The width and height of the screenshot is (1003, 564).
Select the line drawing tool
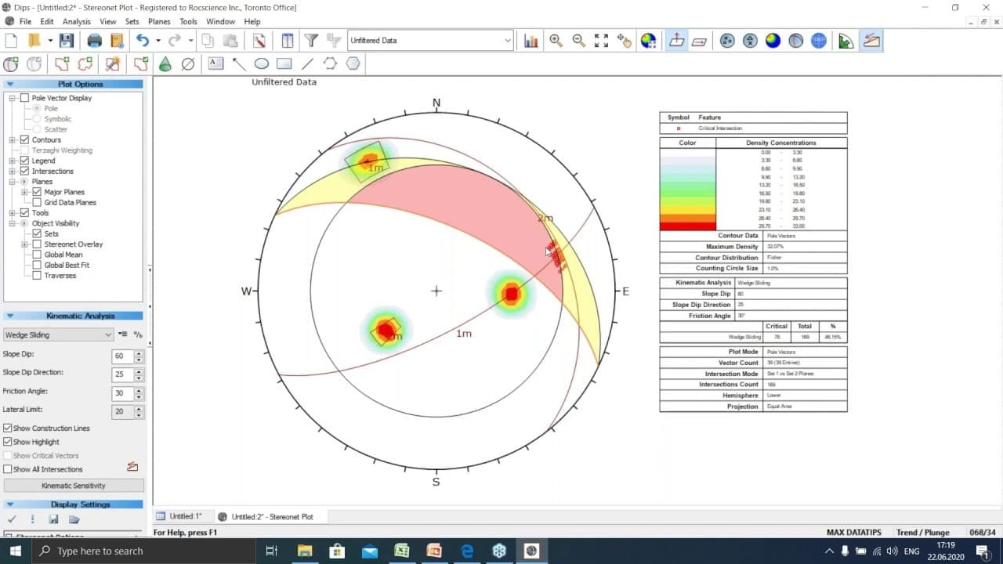coord(307,64)
